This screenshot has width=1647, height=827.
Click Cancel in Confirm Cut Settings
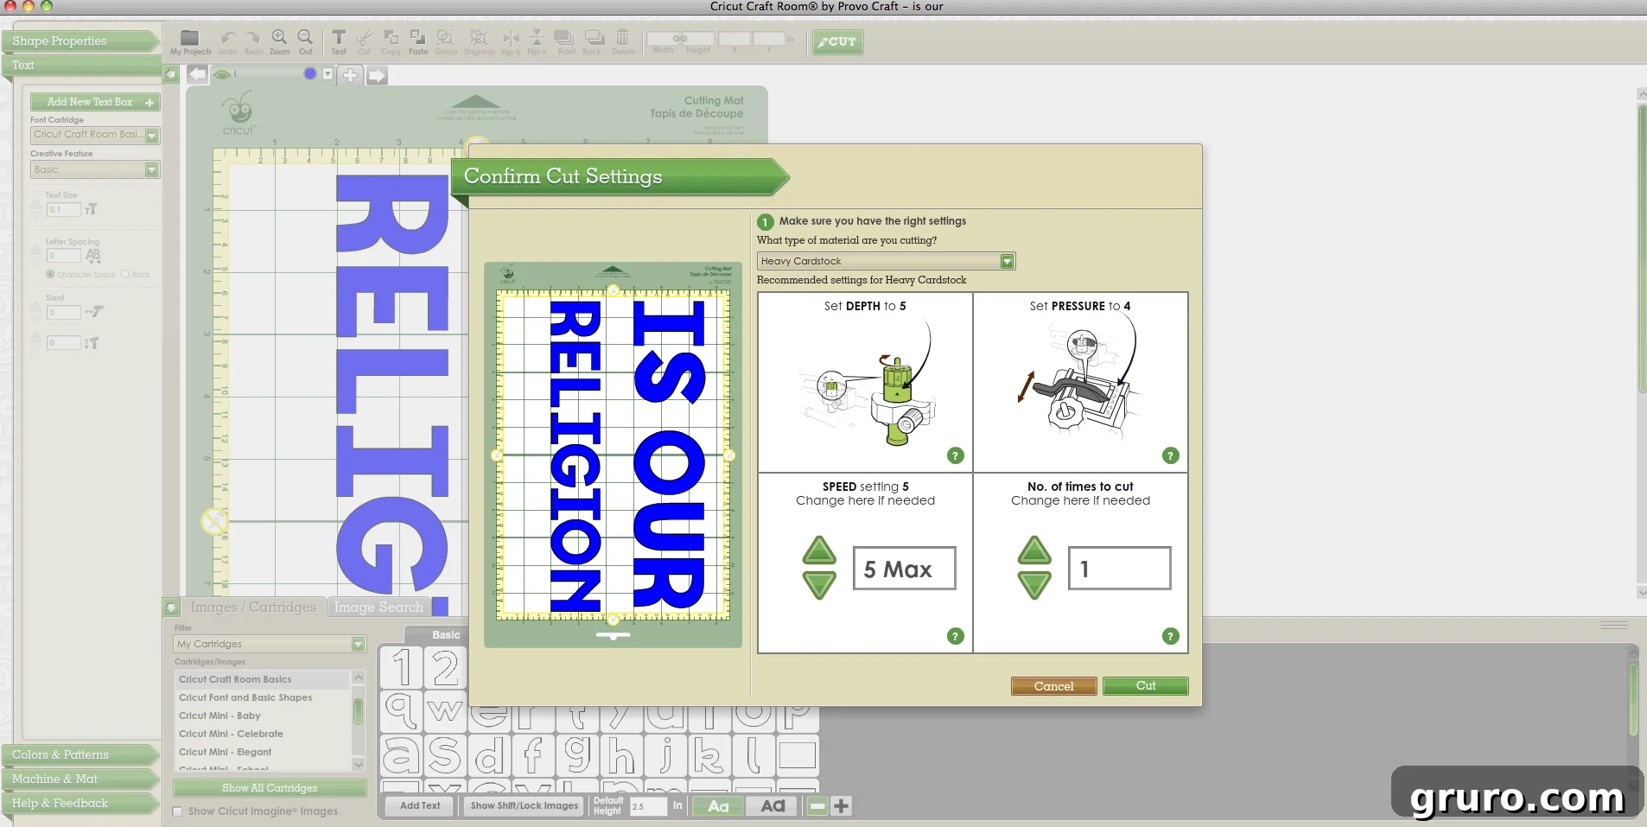point(1054,686)
